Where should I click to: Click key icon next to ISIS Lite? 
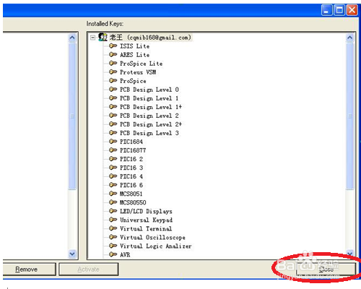tap(113, 46)
